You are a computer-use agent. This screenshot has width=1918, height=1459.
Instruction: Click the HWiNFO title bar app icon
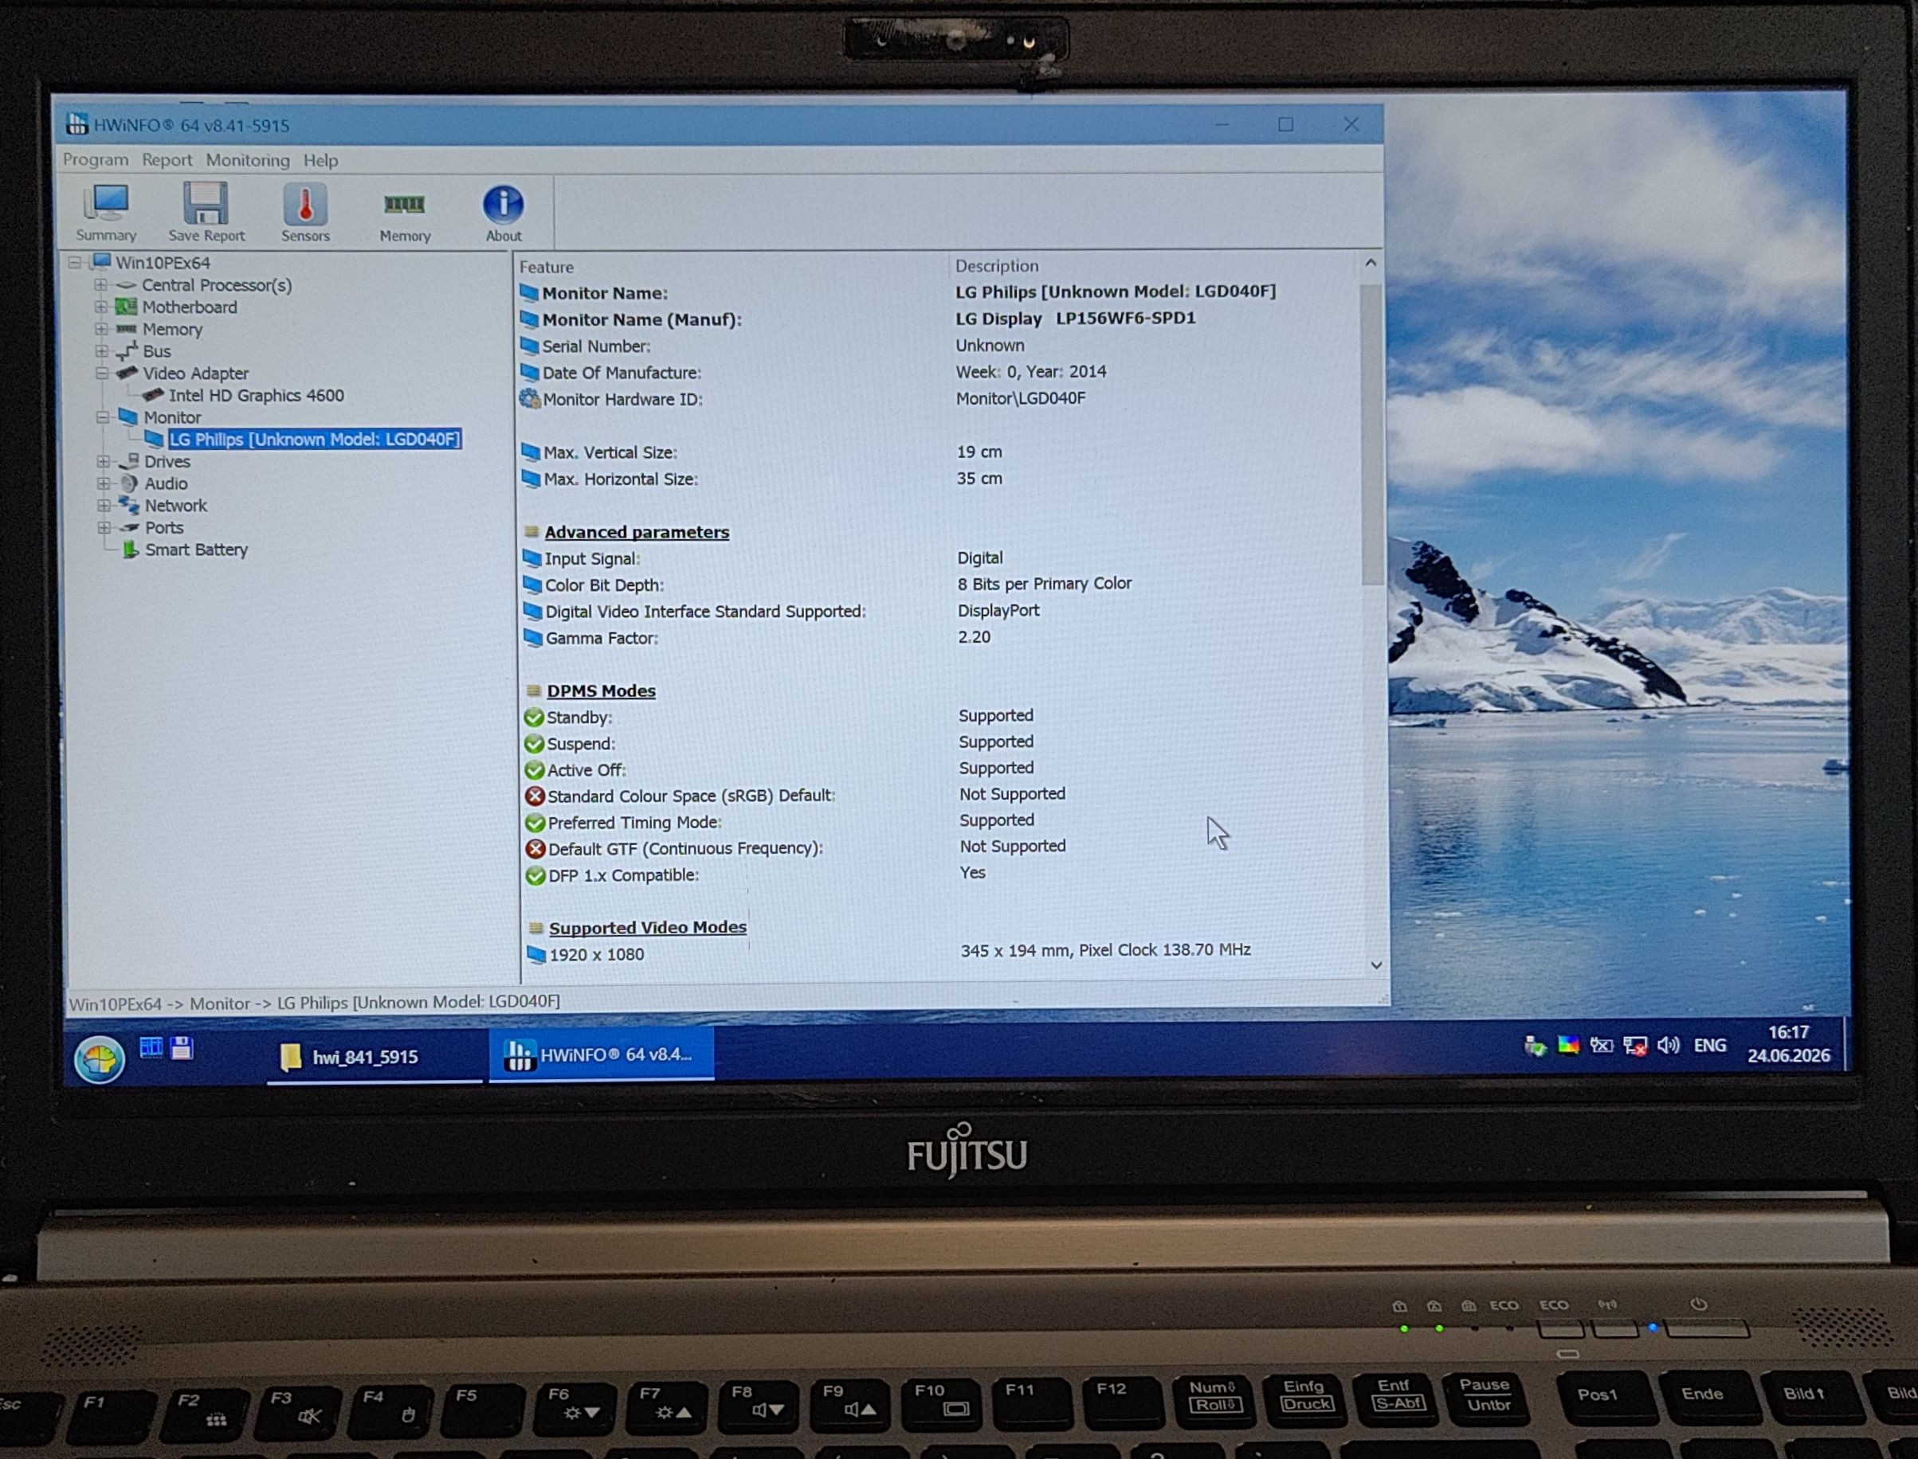click(x=76, y=124)
